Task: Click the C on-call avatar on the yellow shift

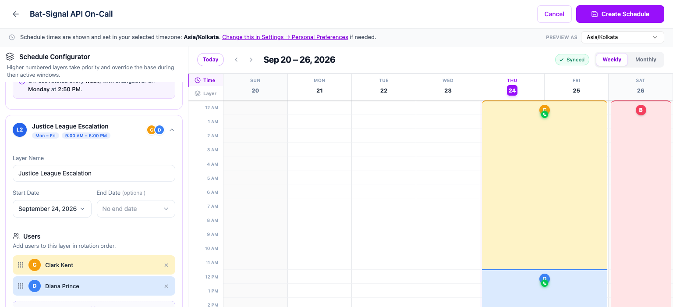Action: pos(545,111)
